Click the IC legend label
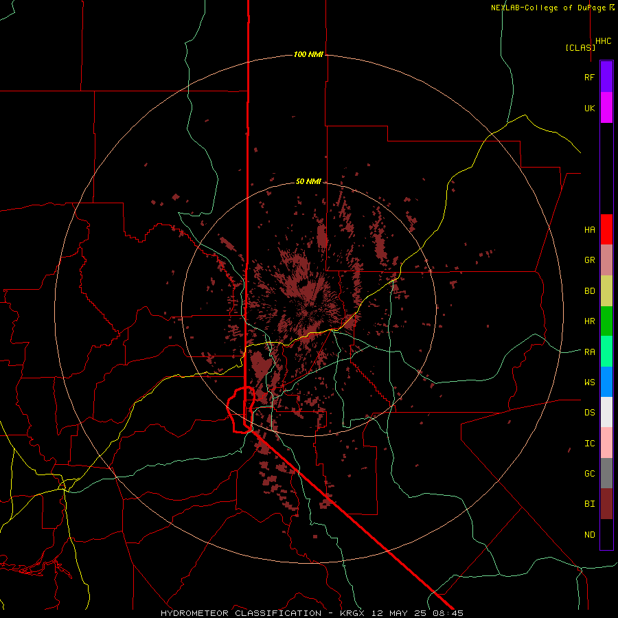This screenshot has height=618, width=618. [589, 444]
